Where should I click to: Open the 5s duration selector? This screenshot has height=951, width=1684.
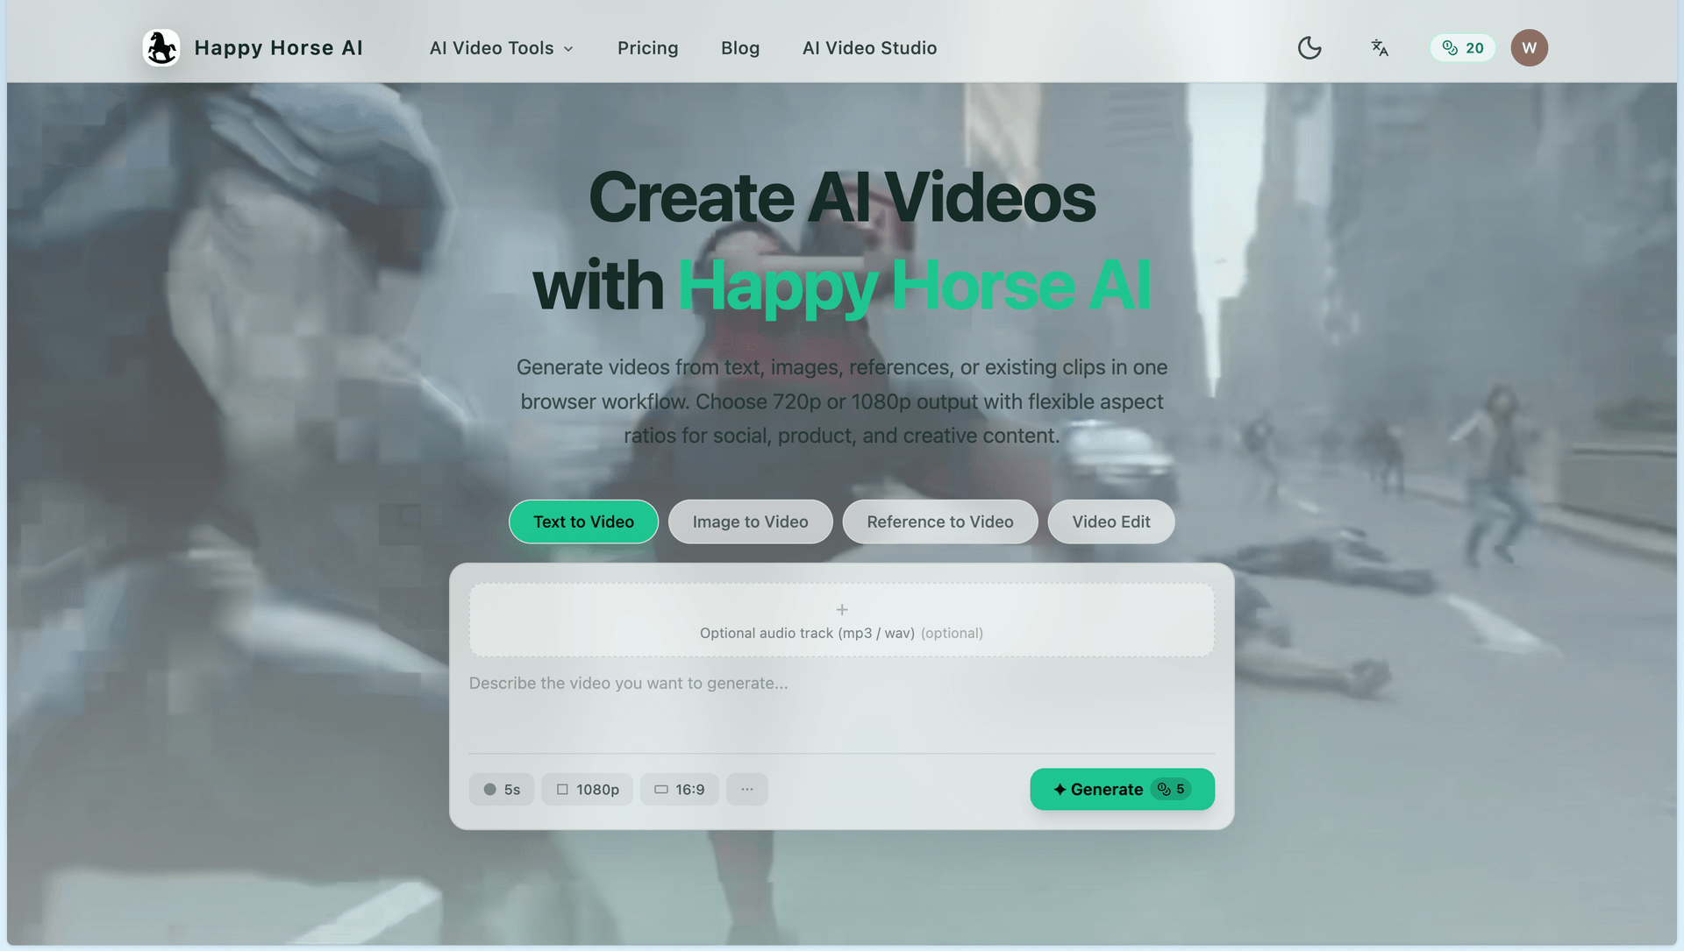(502, 789)
